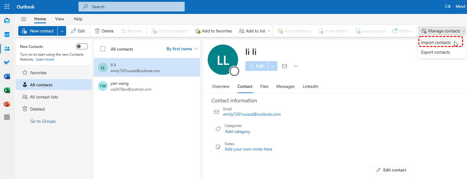
Task: Check the All contacts select-all checkbox
Action: point(103,49)
